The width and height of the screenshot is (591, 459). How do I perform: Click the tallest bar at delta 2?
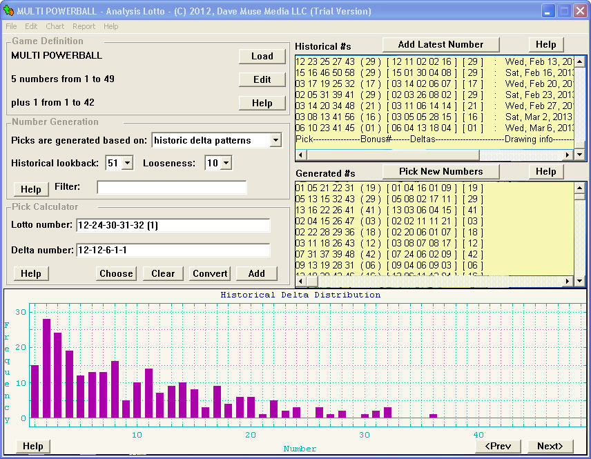46,368
